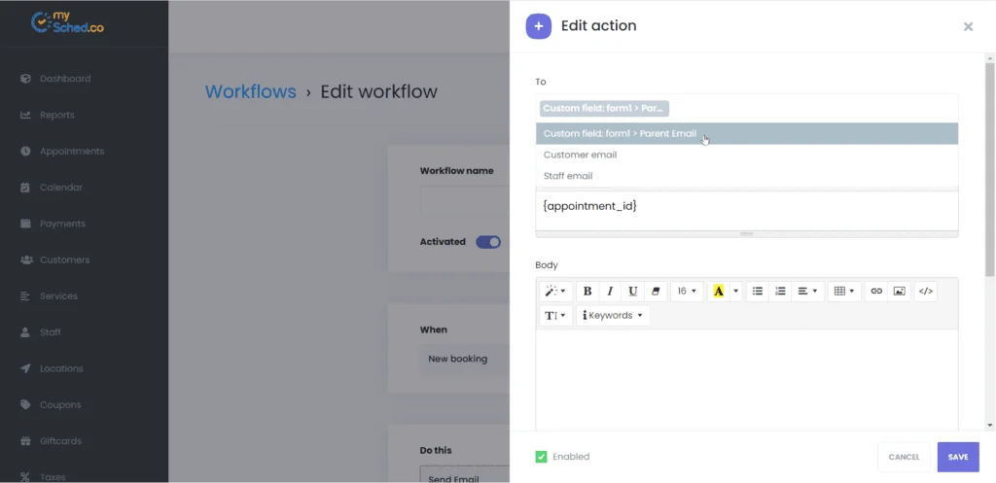Click the Workflow name input field

pos(464,200)
